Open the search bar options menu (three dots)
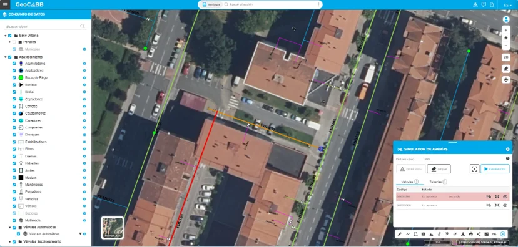This screenshot has height=247, width=518. [318, 4]
